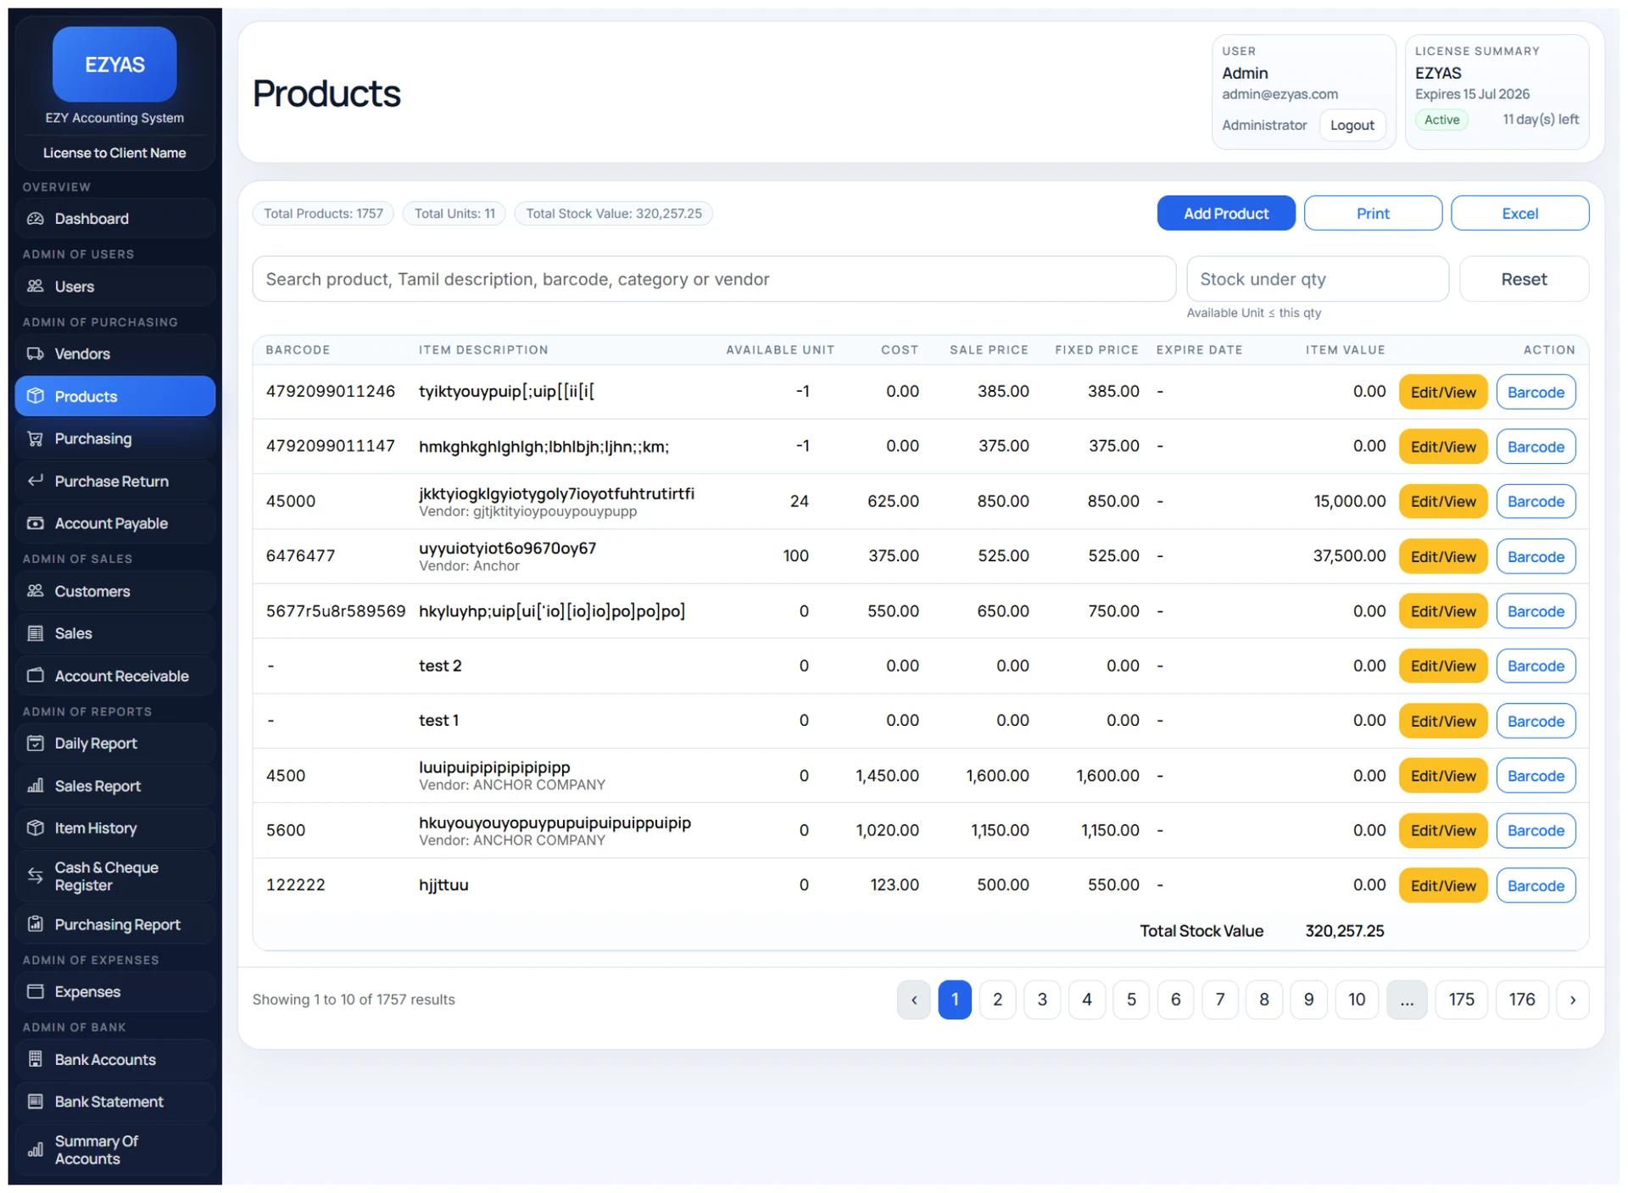Open Purchasing cart icon
The image size is (1628, 1193).
click(x=36, y=439)
